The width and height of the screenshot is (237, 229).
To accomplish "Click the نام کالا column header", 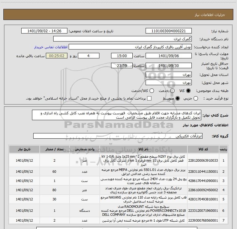I will tap(143, 149).
